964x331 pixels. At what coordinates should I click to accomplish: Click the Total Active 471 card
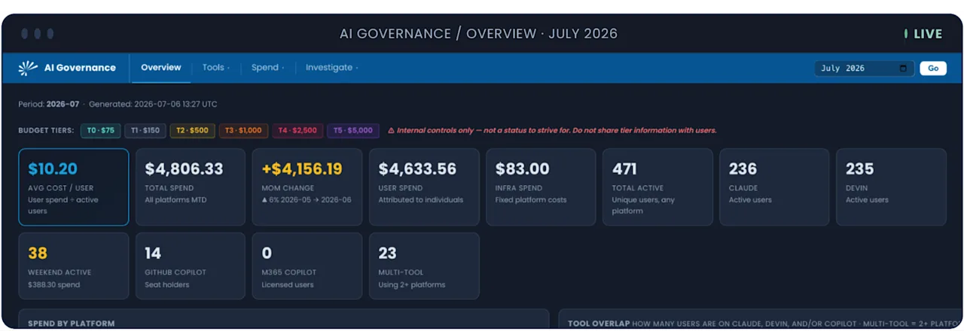click(x=657, y=187)
